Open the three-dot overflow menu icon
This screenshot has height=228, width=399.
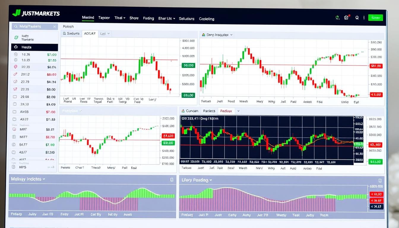click(x=364, y=18)
